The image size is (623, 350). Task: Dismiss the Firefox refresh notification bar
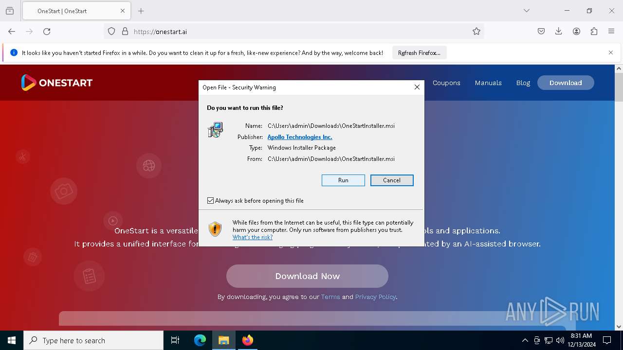[611, 52]
